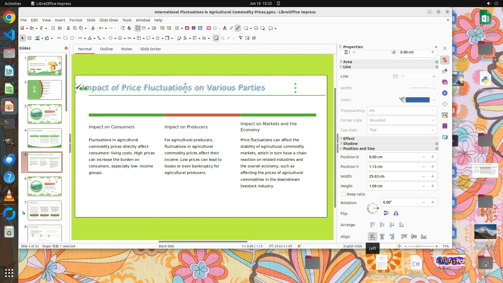Expand the Area section

347,62
